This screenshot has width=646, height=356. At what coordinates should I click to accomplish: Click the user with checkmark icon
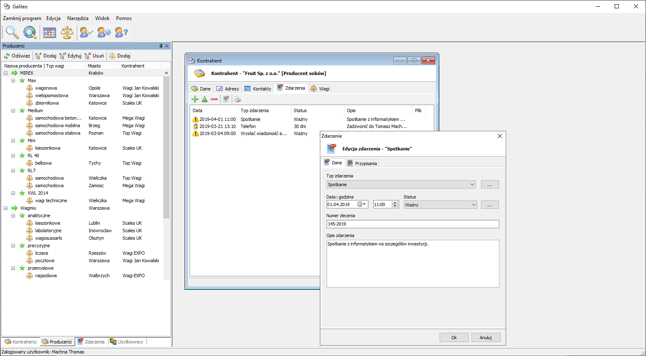(x=86, y=32)
